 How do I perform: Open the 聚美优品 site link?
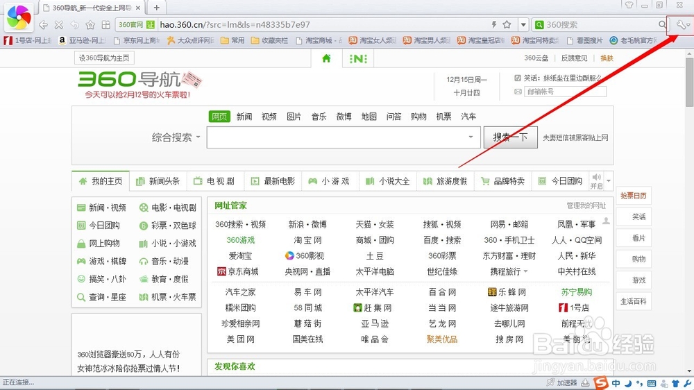click(441, 339)
